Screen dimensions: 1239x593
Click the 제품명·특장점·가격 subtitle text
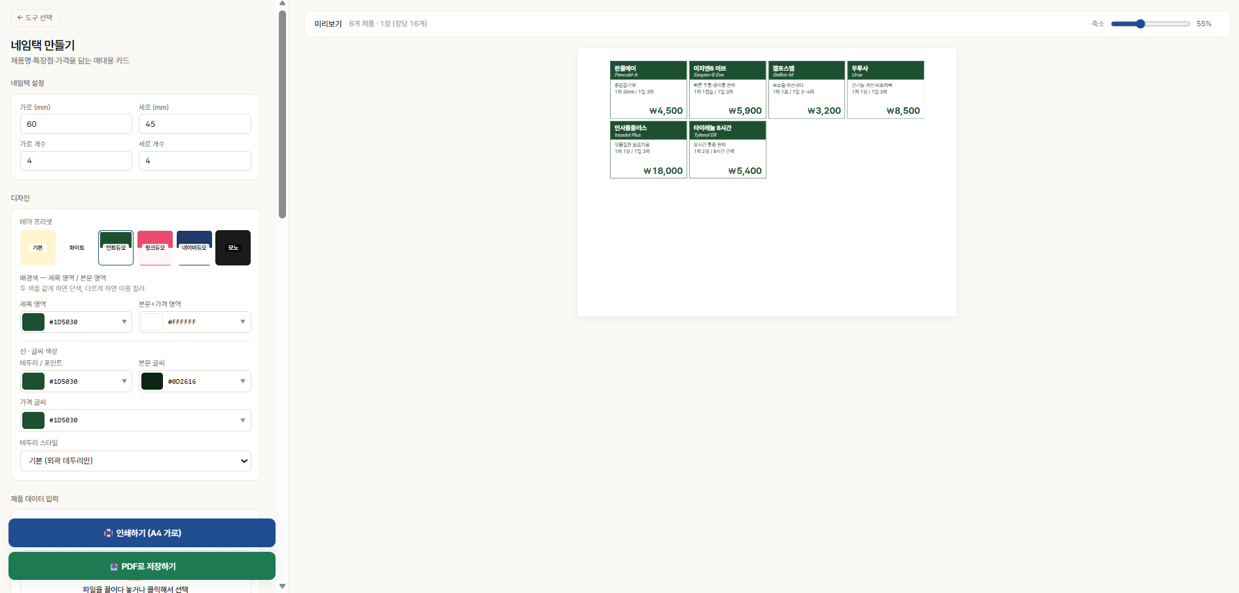[70, 61]
